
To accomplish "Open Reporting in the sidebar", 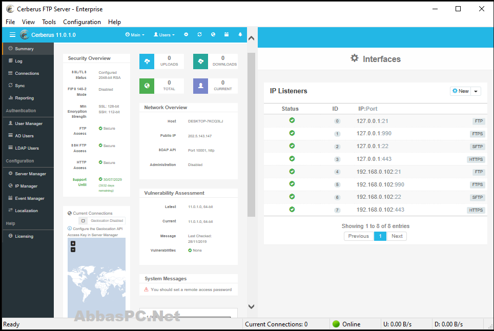I will click(x=28, y=98).
